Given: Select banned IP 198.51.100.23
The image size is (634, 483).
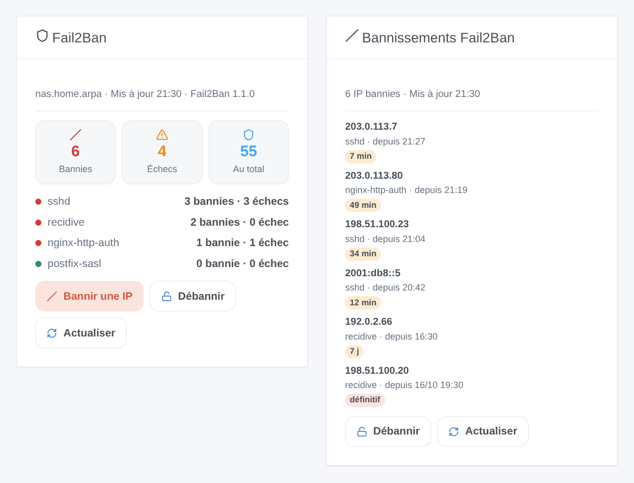Looking at the screenshot, I should coord(377,224).
